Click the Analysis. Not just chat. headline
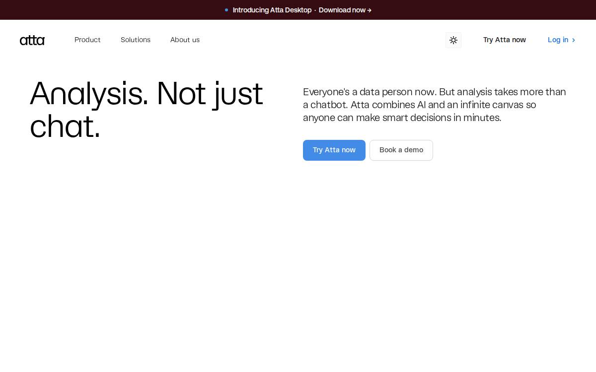 click(x=147, y=110)
